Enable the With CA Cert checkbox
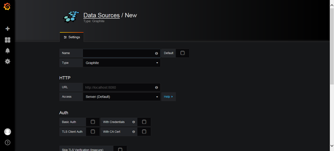The width and height of the screenshot is (334, 151). point(144,132)
